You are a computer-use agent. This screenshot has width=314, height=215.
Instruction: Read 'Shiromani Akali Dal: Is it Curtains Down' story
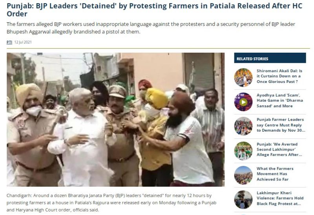coord(279,76)
